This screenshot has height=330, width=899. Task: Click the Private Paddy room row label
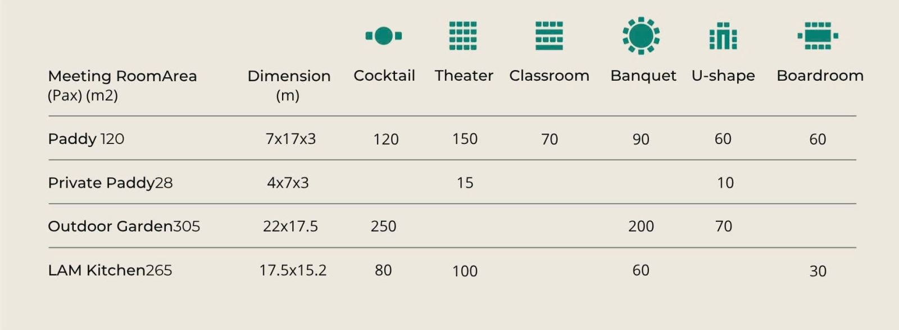coord(101,183)
